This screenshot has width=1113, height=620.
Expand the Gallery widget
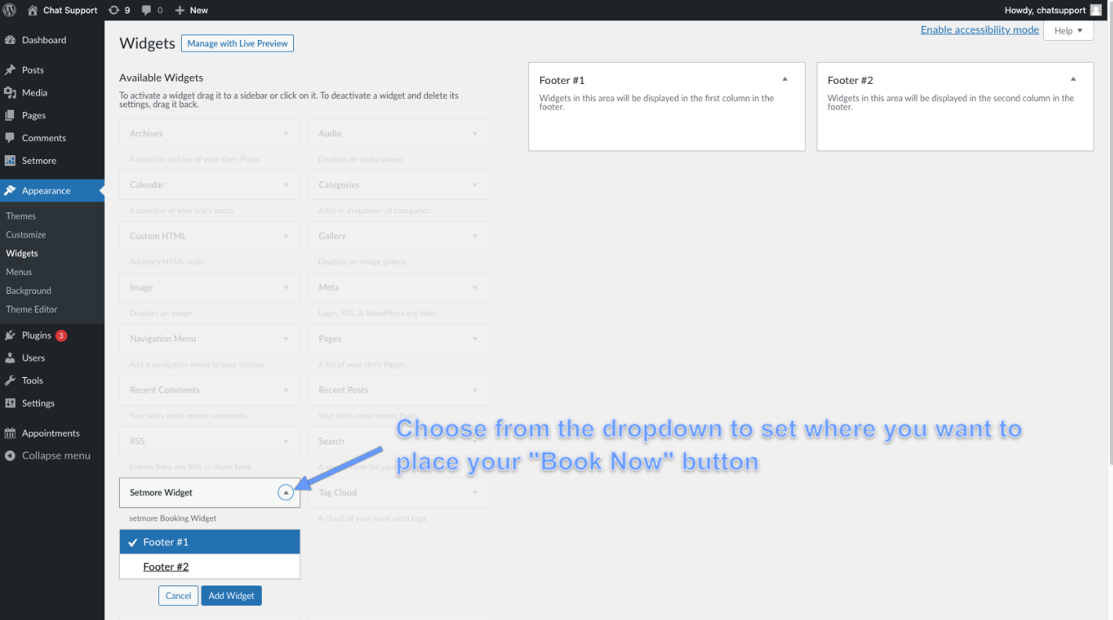475,236
